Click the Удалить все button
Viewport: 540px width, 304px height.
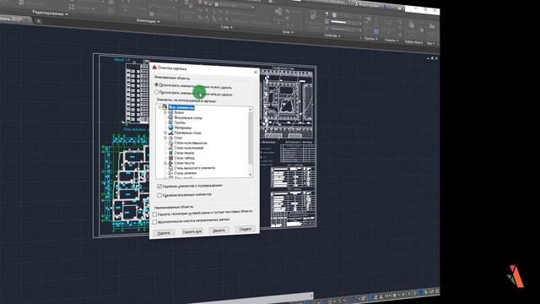click(192, 231)
